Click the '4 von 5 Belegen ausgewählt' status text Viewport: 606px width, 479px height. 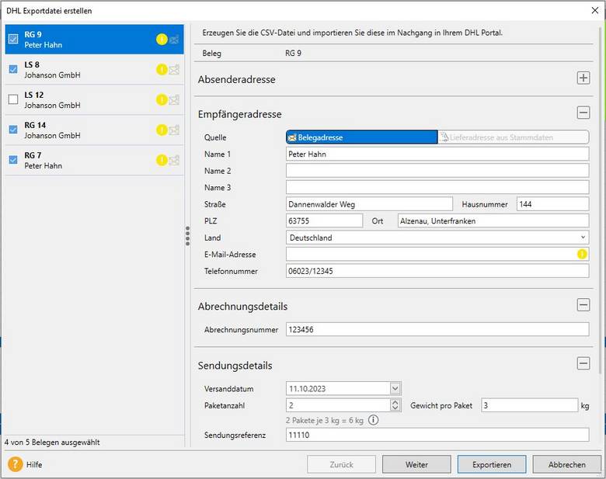pyautogui.click(x=52, y=442)
